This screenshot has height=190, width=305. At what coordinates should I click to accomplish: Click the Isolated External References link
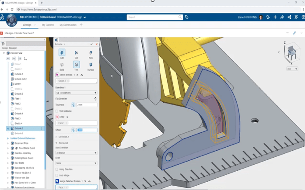(x=24, y=138)
